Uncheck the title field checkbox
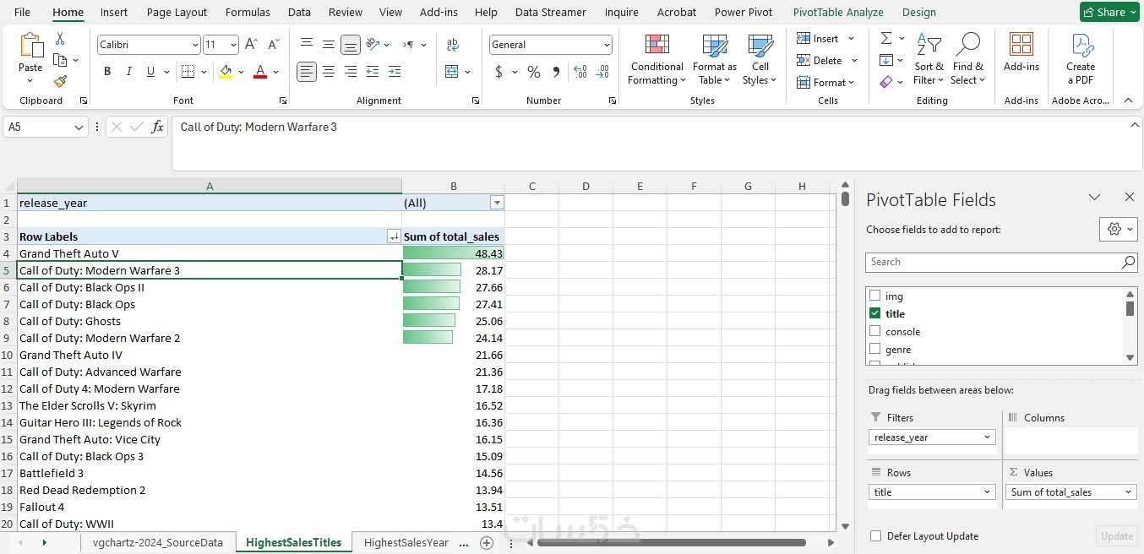The height and width of the screenshot is (554, 1144). pos(874,313)
